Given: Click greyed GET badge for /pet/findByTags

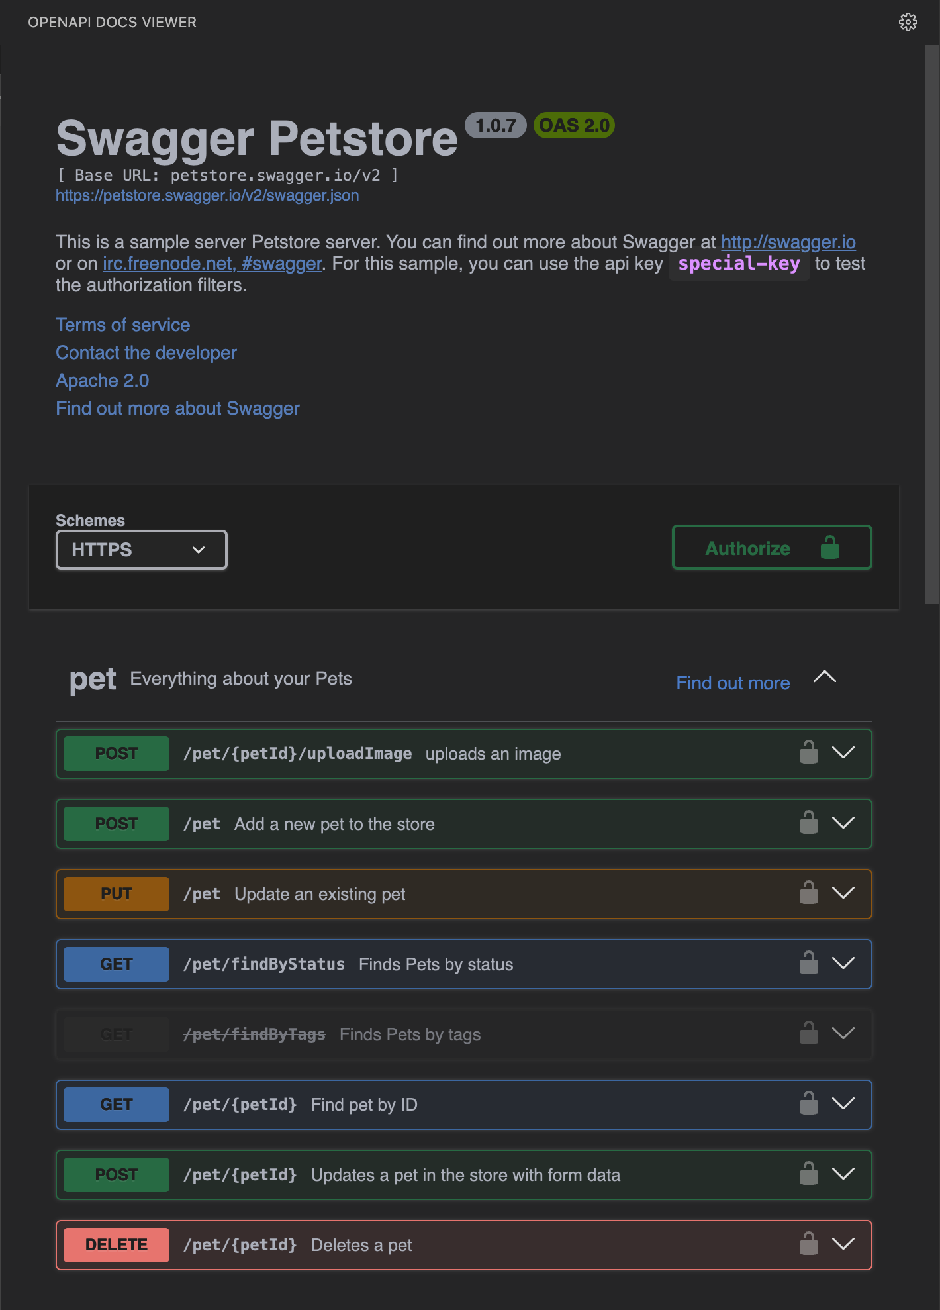Looking at the screenshot, I should click(117, 1034).
